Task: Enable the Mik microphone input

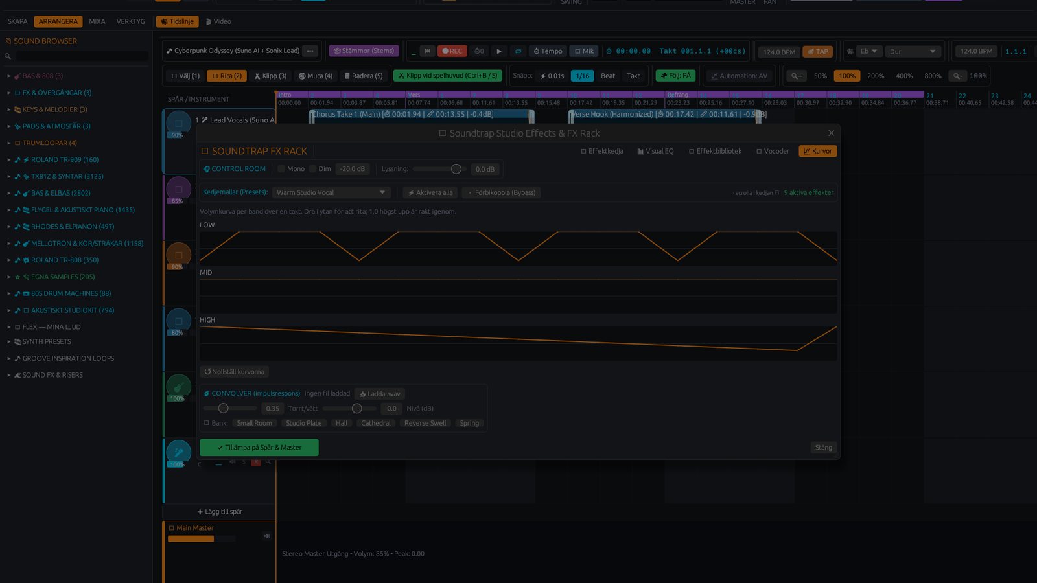Action: pos(583,51)
